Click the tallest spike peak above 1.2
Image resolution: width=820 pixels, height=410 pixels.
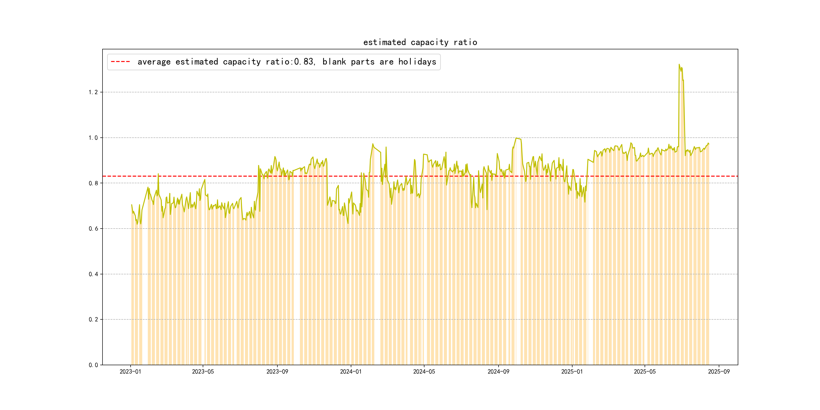(679, 65)
